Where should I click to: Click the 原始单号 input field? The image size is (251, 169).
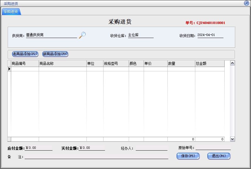click(x=213, y=148)
